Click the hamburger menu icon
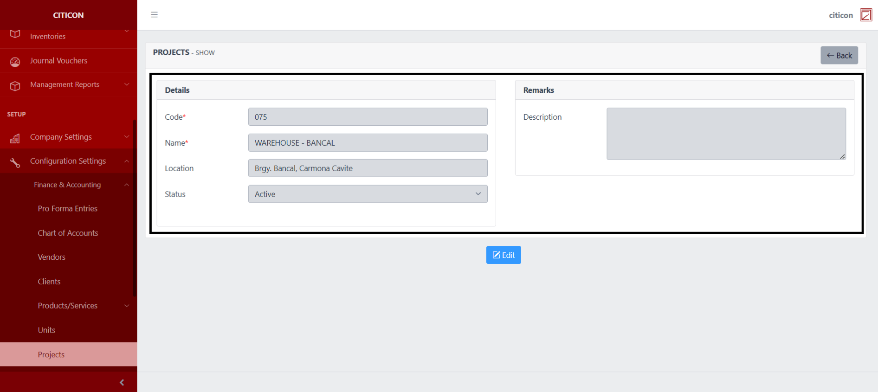 pos(155,15)
